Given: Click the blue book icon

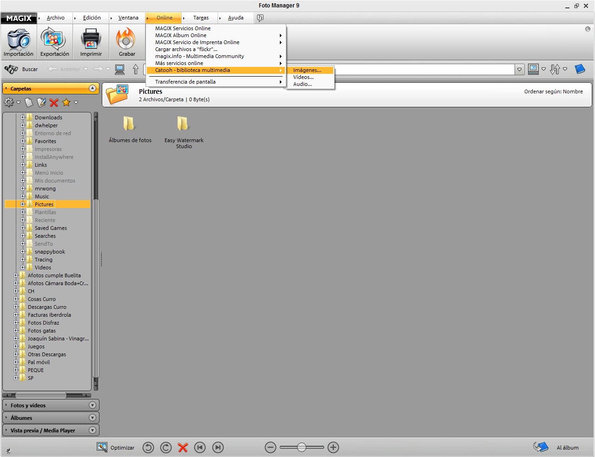Looking at the screenshot, I should tap(580, 69).
